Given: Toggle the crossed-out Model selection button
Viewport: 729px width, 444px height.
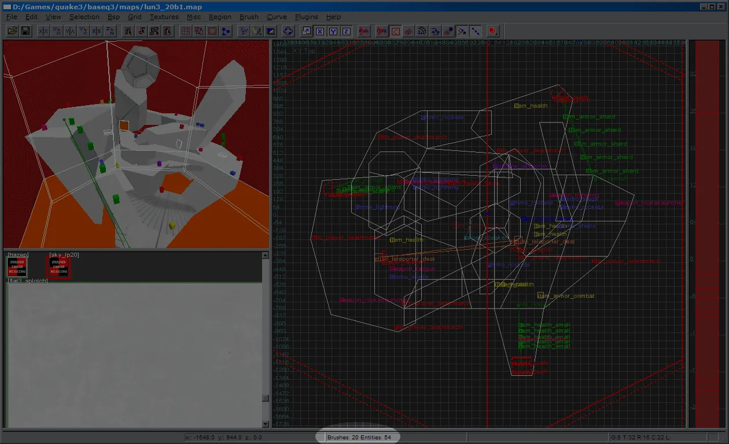Looking at the screenshot, I should (364, 31).
